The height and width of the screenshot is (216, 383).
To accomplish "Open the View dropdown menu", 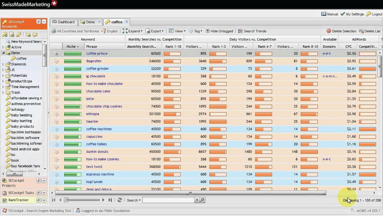I will pyautogui.click(x=177, y=31).
